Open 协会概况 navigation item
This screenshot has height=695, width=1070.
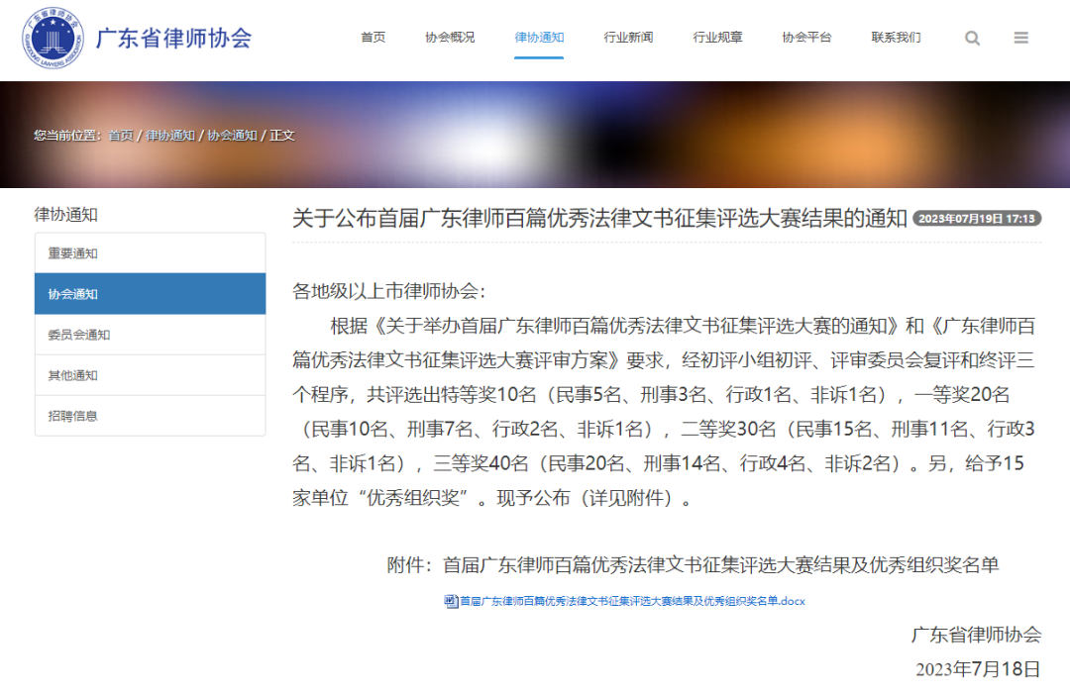[x=450, y=38]
